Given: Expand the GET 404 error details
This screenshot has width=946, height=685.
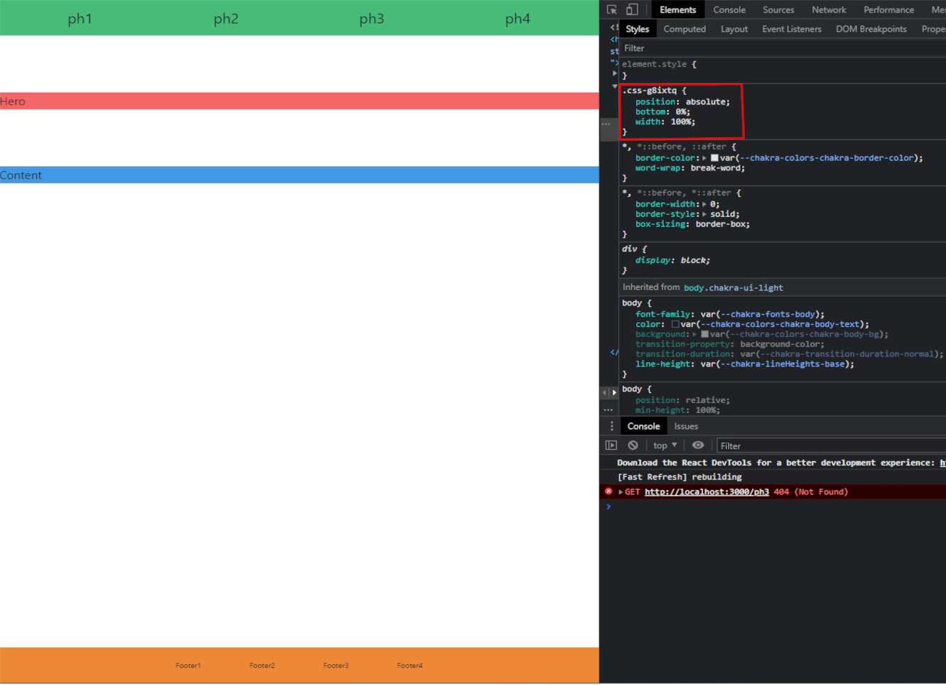Looking at the screenshot, I should (x=620, y=491).
